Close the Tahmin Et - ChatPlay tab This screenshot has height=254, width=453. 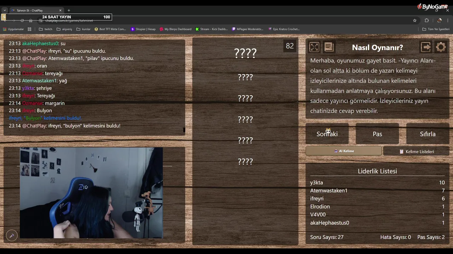[61, 11]
